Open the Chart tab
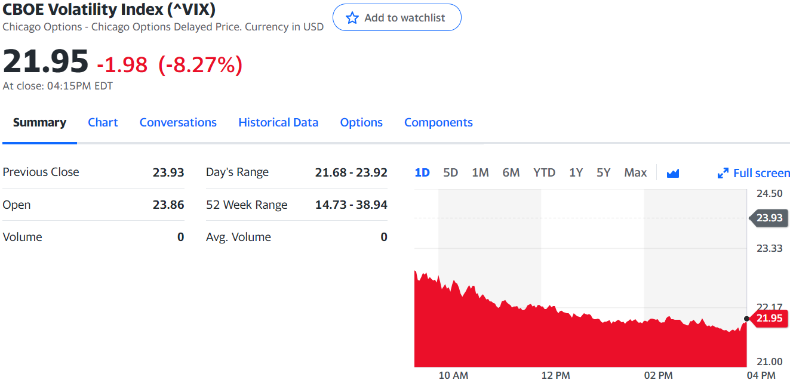 coord(103,122)
